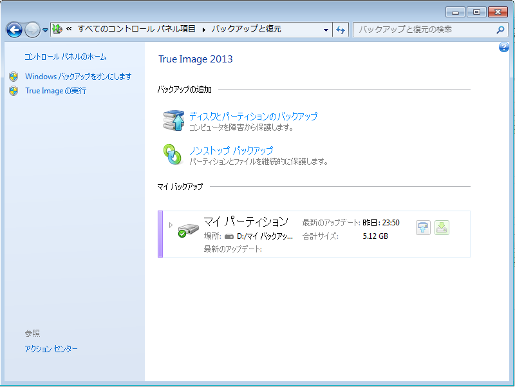Open ディスクとパーティションのバックアップ link
515x387 pixels.
254,117
